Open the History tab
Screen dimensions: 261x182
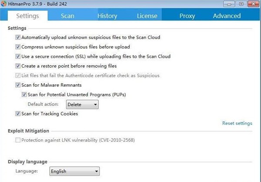click(x=107, y=16)
